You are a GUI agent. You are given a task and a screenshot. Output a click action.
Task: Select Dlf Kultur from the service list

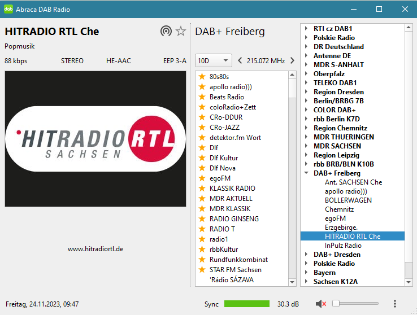(224, 158)
